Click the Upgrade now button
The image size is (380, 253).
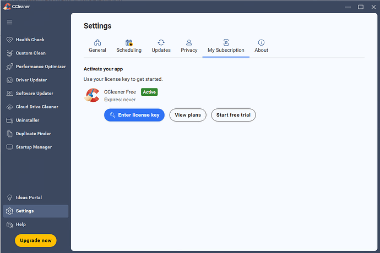36,241
